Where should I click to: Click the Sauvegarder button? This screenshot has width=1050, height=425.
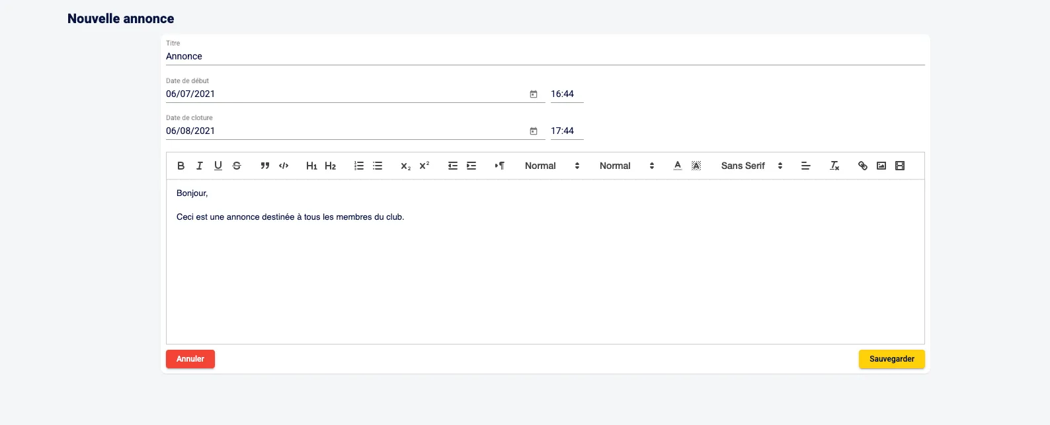(x=891, y=359)
